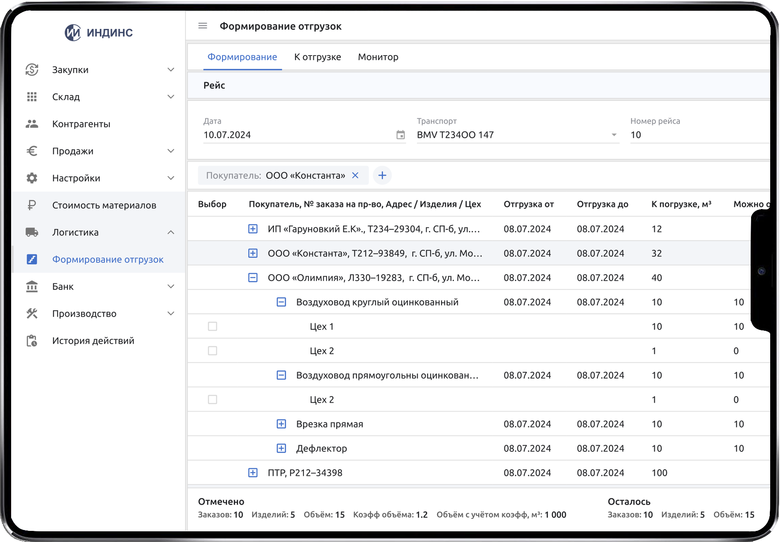Click the Стоимость материалов ruble icon
Screen dimensions: 780x542
tap(32, 205)
